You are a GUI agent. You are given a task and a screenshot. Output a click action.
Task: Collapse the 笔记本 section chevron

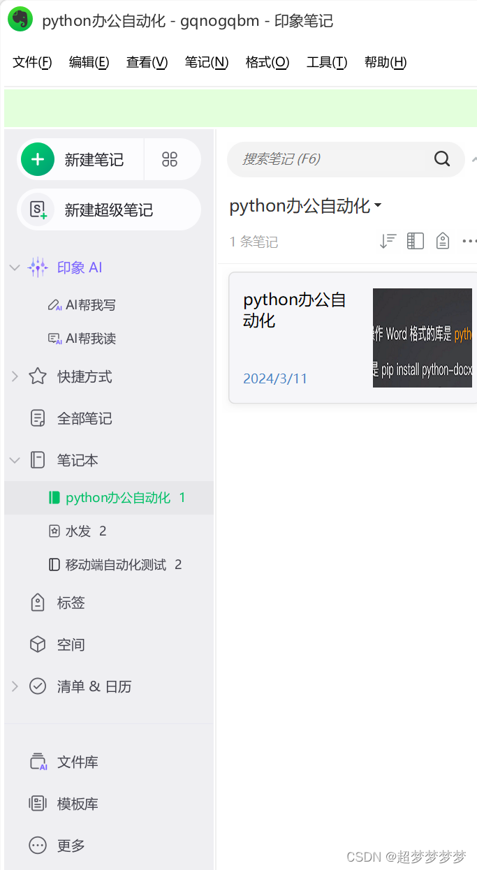click(15, 460)
